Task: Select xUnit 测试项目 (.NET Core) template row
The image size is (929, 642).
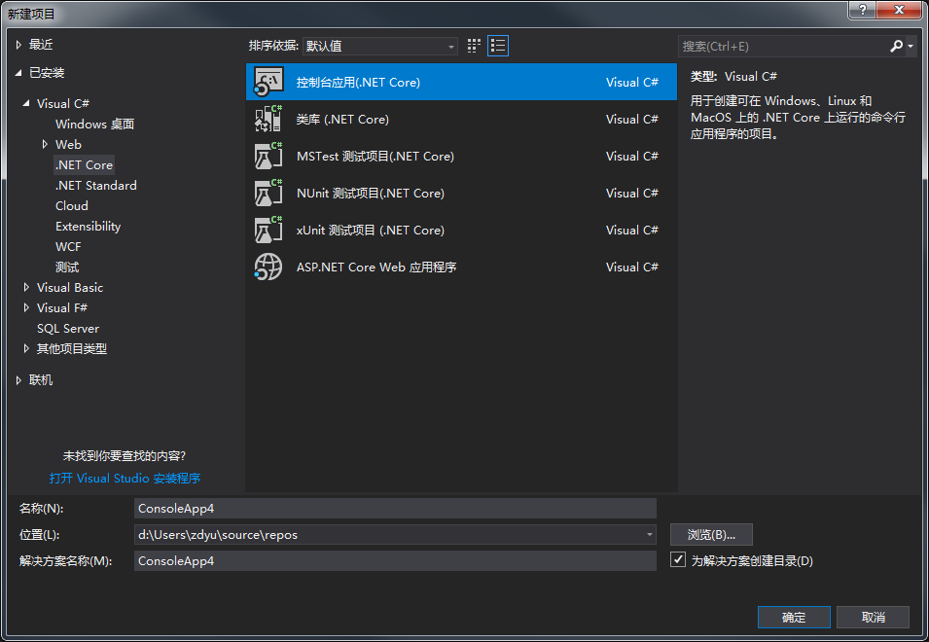Action: coord(461,230)
